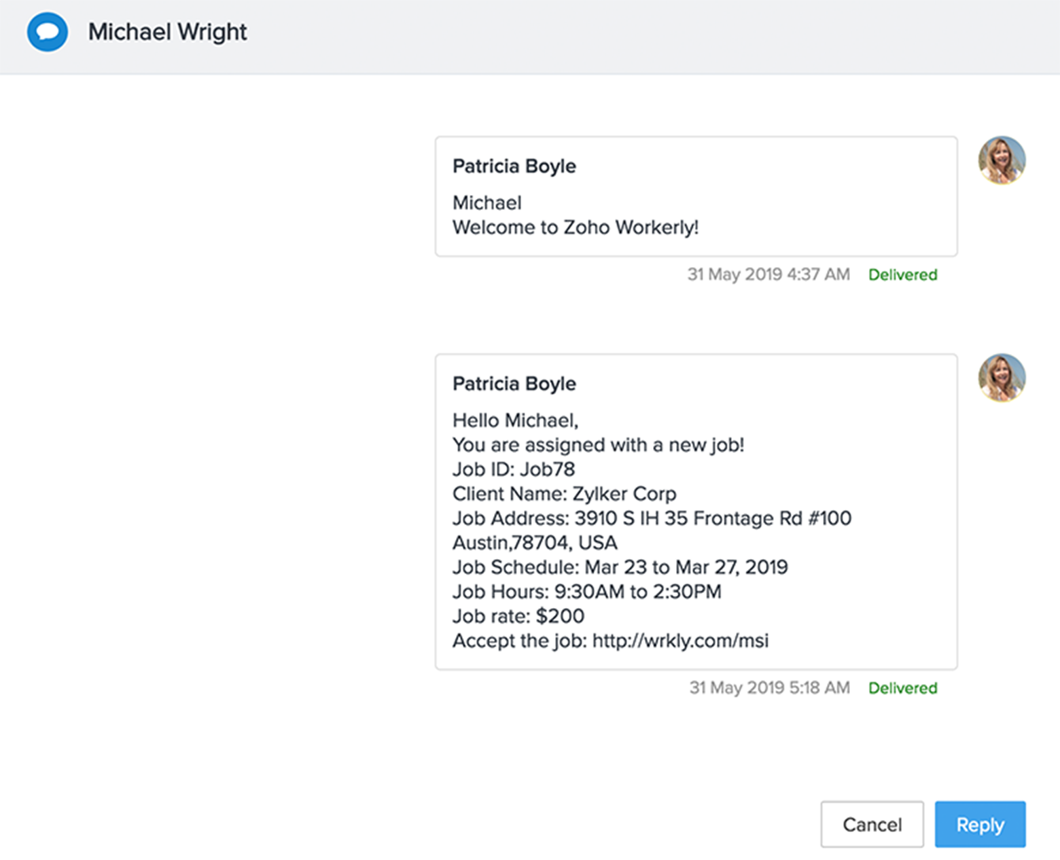Select the Michael Wright header name
1060x860 pixels.
pos(167,32)
